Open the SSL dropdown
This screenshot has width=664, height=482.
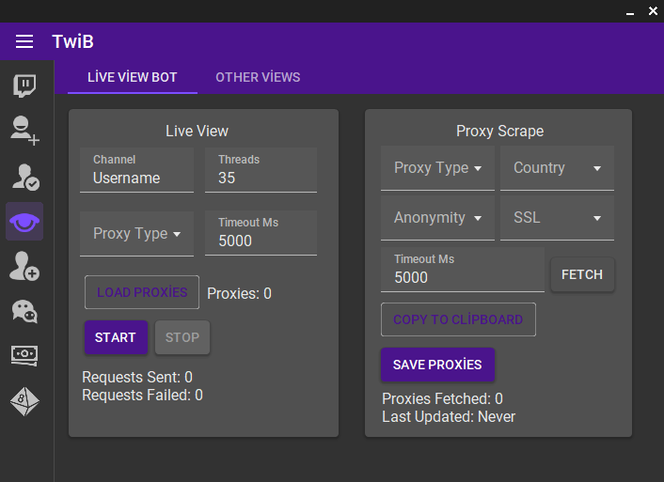(x=557, y=218)
